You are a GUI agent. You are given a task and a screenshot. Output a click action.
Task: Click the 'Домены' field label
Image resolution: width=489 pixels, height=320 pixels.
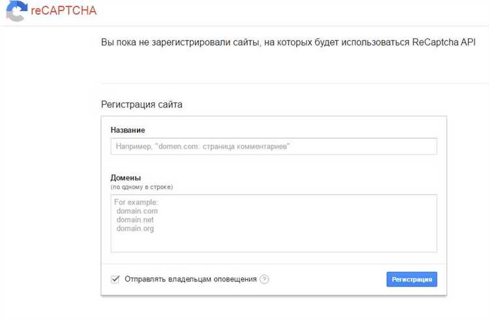tap(126, 178)
